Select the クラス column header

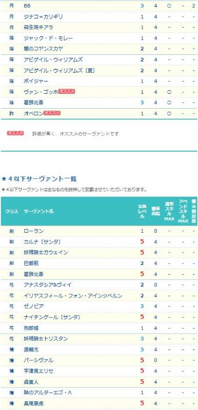tap(12, 211)
